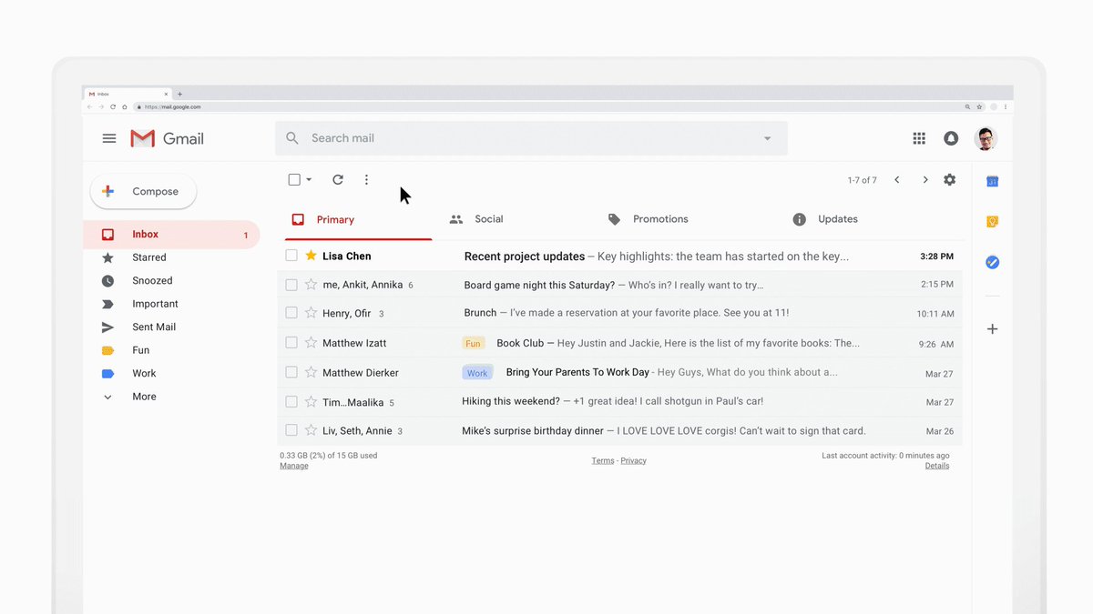Star the me, Ankit, Annika email
Screen dimensions: 1093x614
[311, 285]
